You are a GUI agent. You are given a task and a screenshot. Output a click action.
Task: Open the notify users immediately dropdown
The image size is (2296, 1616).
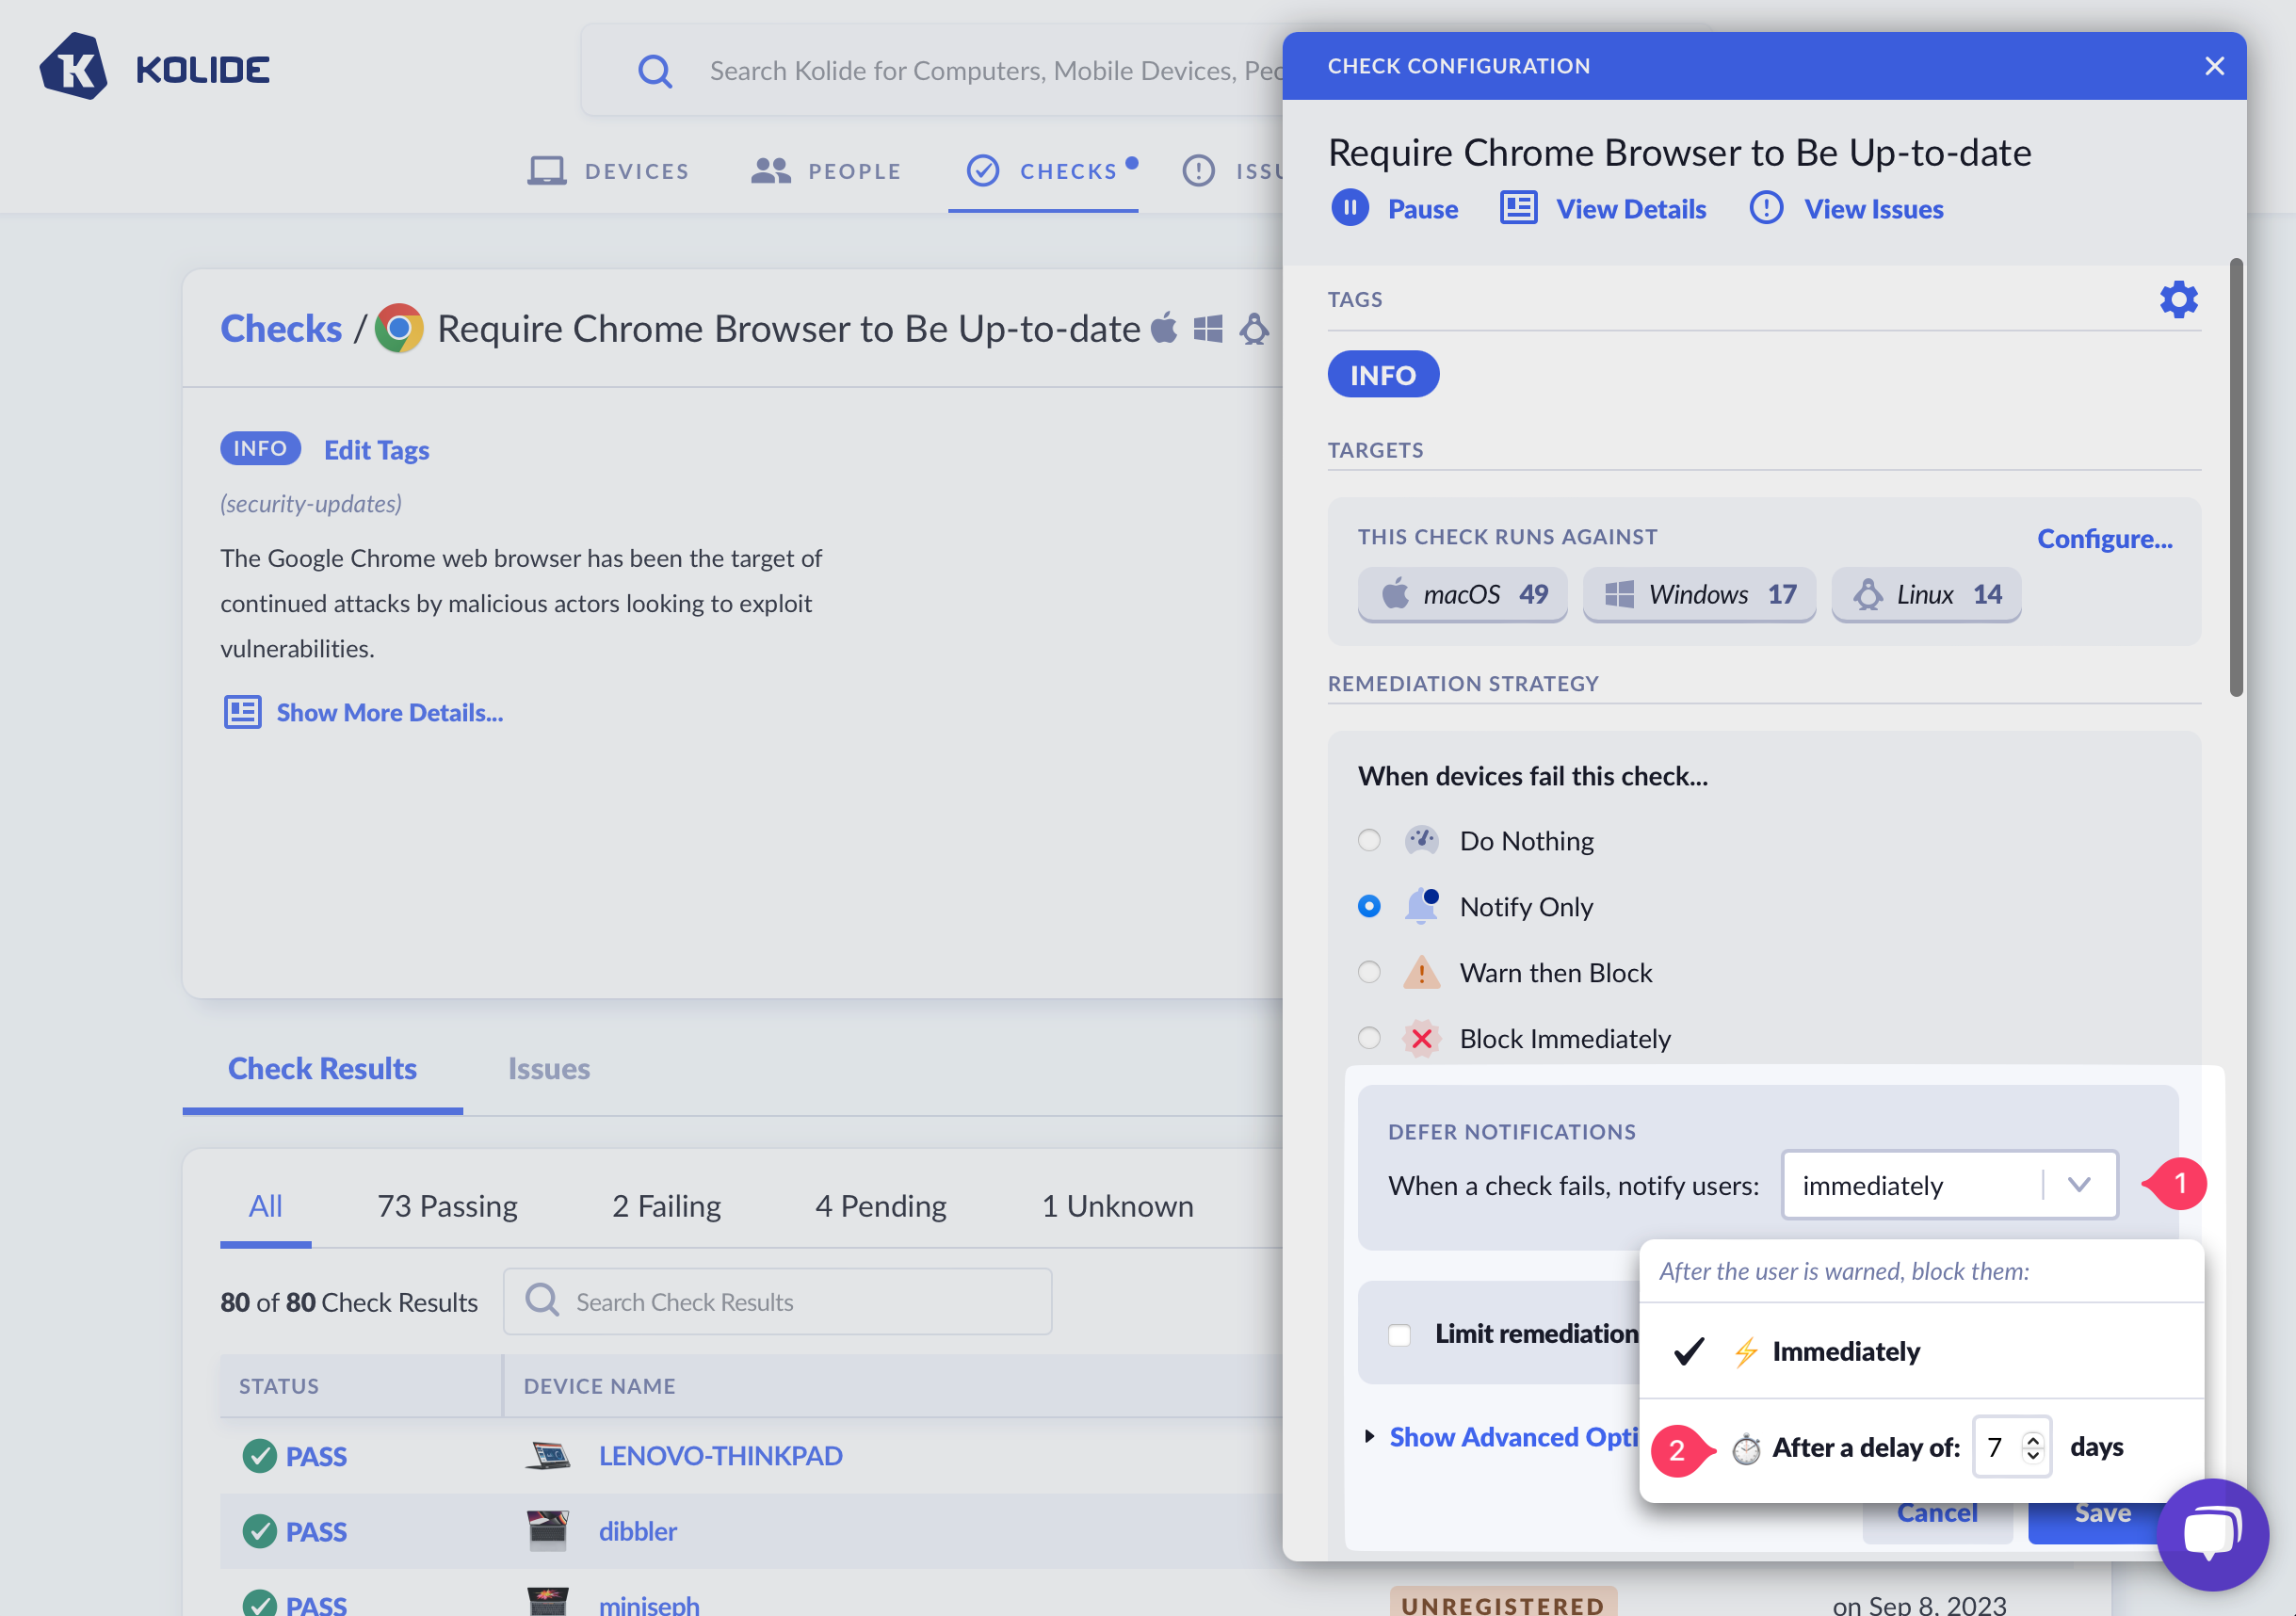click(x=1948, y=1185)
